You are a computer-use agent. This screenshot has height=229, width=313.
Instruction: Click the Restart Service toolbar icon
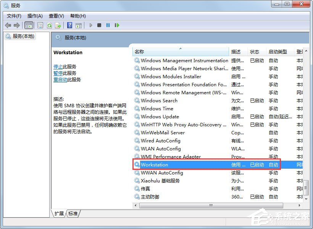tap(117, 25)
